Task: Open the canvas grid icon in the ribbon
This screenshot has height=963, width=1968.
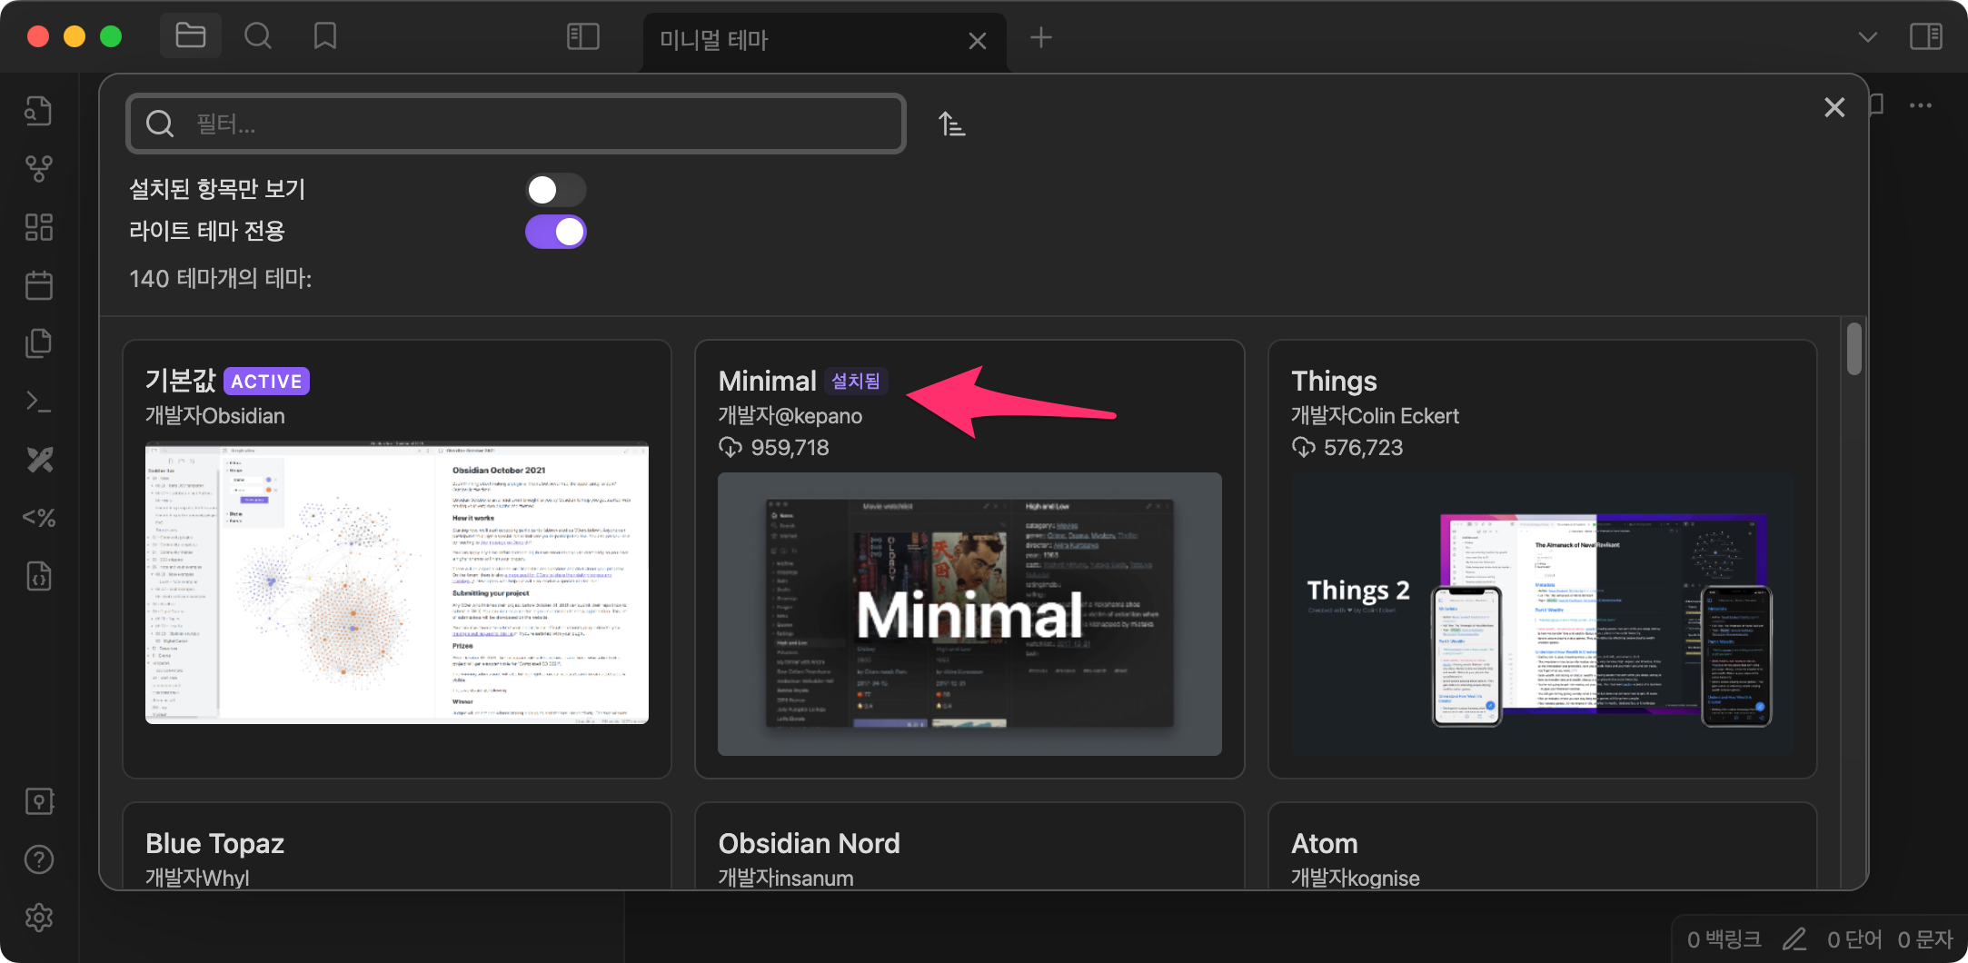Action: [x=38, y=227]
